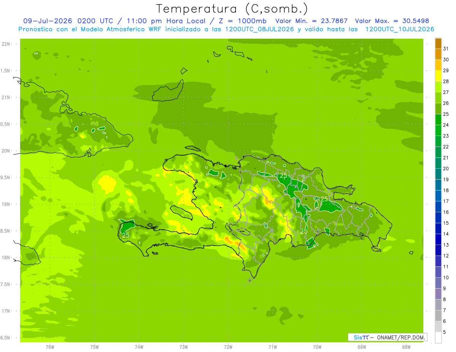Pick the legend swatch between 29 and 30

coord(438,65)
